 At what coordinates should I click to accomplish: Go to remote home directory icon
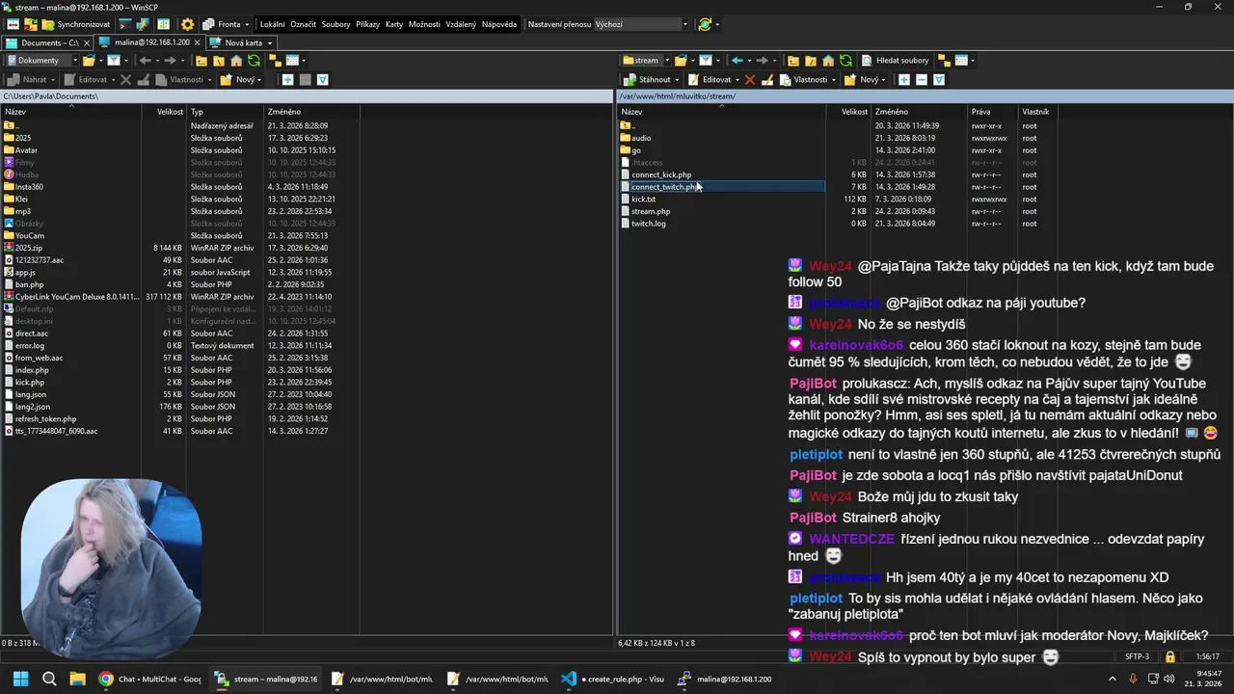point(828,60)
